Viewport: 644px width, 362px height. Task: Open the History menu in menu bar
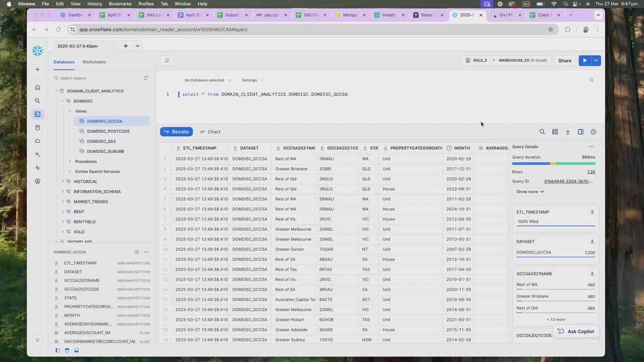pos(95,4)
